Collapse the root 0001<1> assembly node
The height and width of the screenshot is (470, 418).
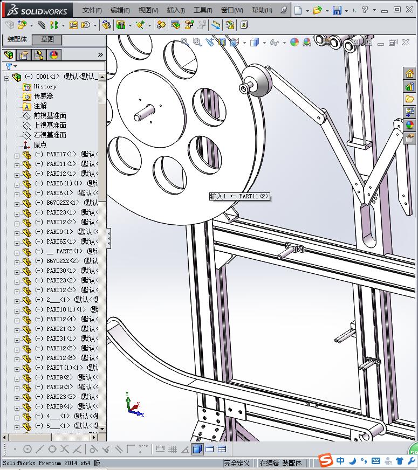click(x=7, y=77)
